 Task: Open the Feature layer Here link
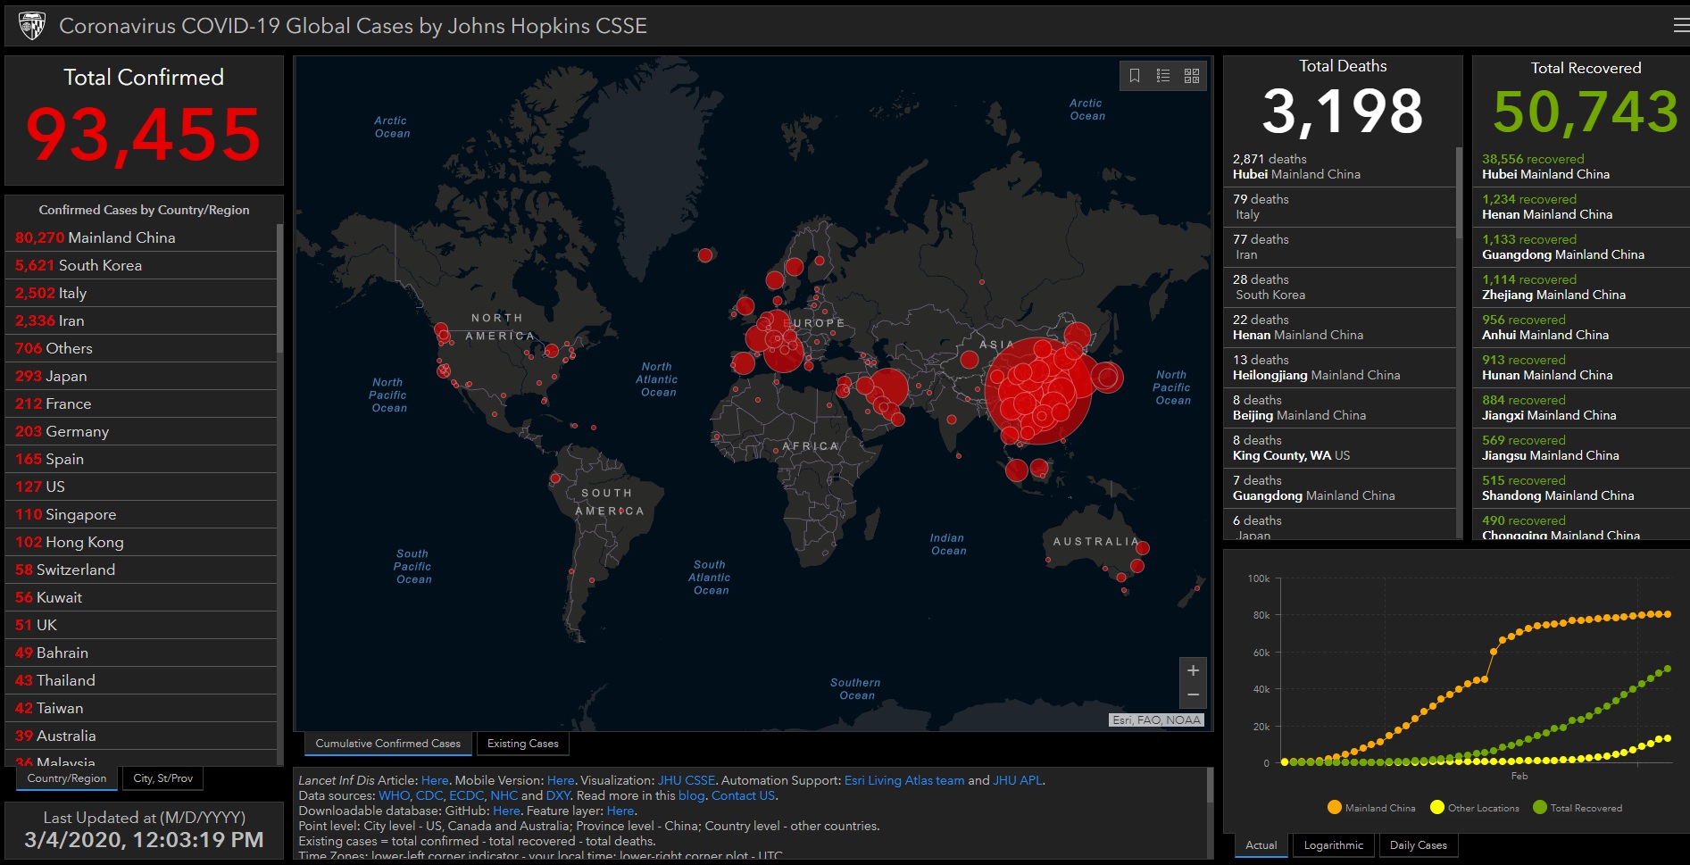click(620, 811)
